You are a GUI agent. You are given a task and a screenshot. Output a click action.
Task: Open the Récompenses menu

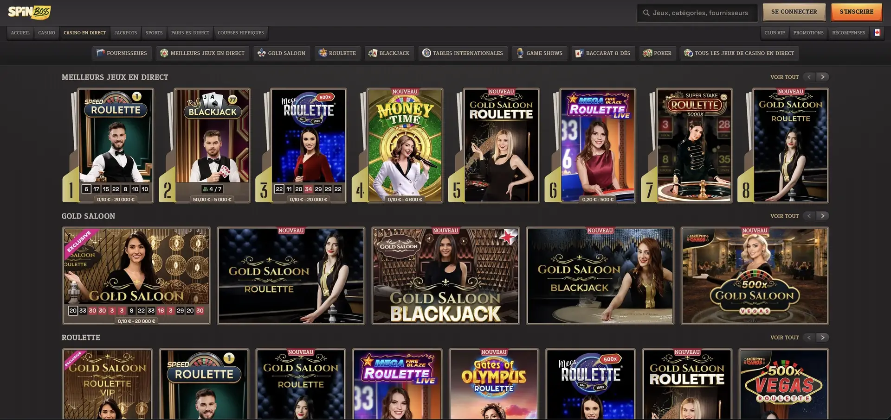[x=849, y=33]
